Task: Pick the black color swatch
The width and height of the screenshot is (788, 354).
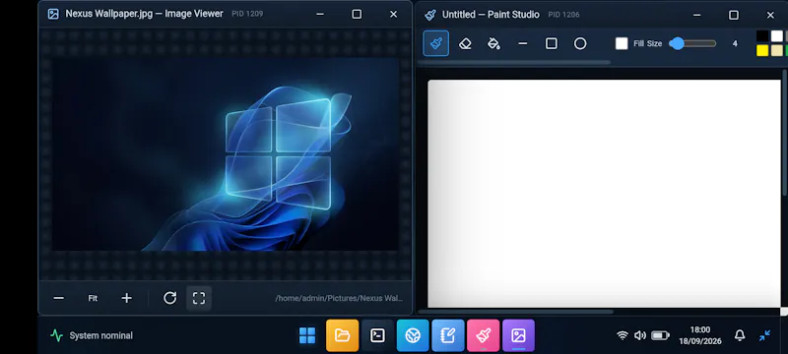Action: [762, 36]
